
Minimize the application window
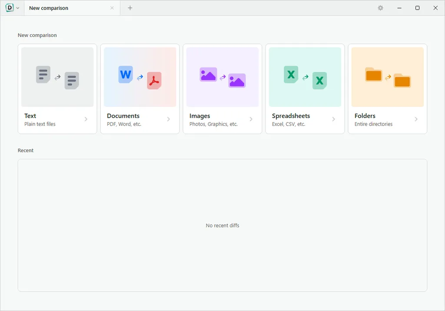coord(399,8)
